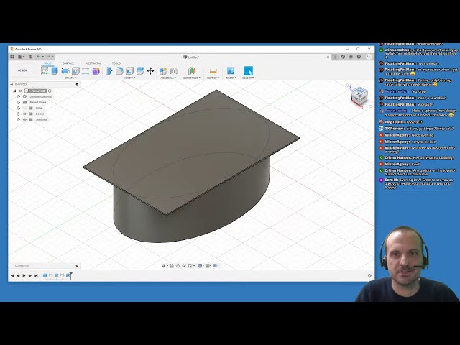Click the Help question-mark icon
The height and width of the screenshot is (345, 460).
click(x=359, y=57)
